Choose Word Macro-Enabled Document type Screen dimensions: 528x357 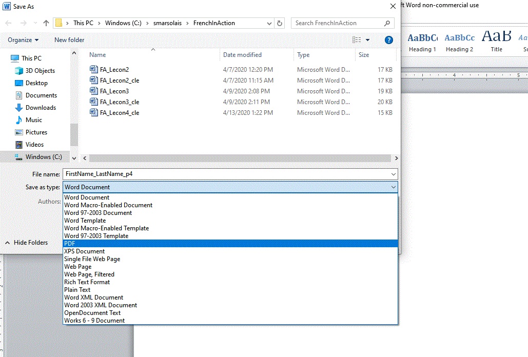point(230,205)
